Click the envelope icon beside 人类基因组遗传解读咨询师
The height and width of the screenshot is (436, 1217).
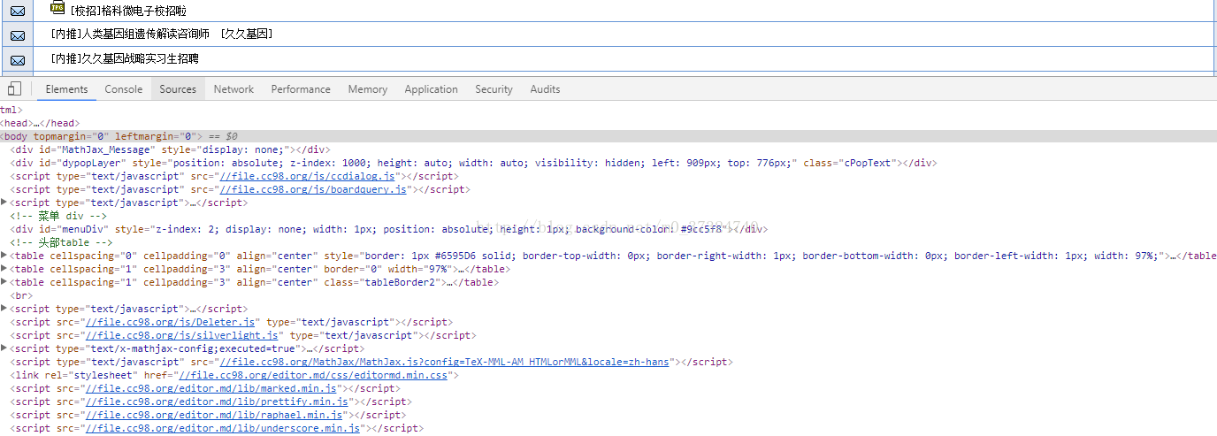18,35
